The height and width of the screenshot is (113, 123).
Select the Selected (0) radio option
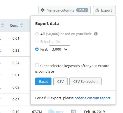[x=37, y=42]
